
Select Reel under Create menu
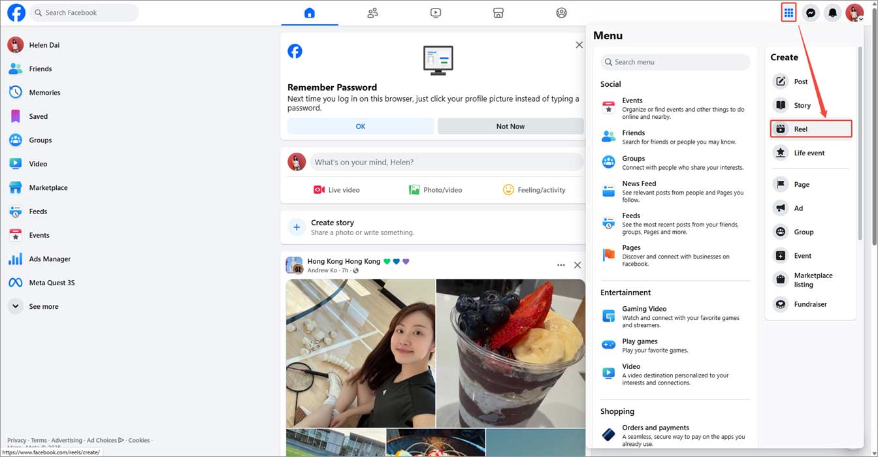pyautogui.click(x=810, y=129)
